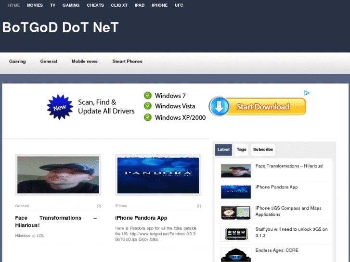The width and height of the screenshot is (350, 262).
Task: Click sidebar Compass and Maps thumbnail
Action: click(x=236, y=212)
